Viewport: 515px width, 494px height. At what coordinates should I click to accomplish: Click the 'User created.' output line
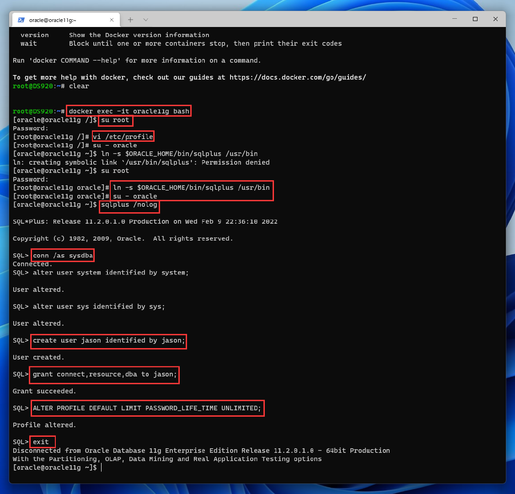pos(38,357)
